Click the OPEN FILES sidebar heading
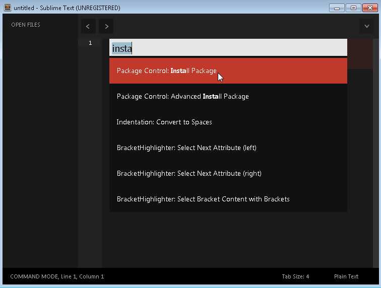This screenshot has width=381, height=288. [26, 25]
